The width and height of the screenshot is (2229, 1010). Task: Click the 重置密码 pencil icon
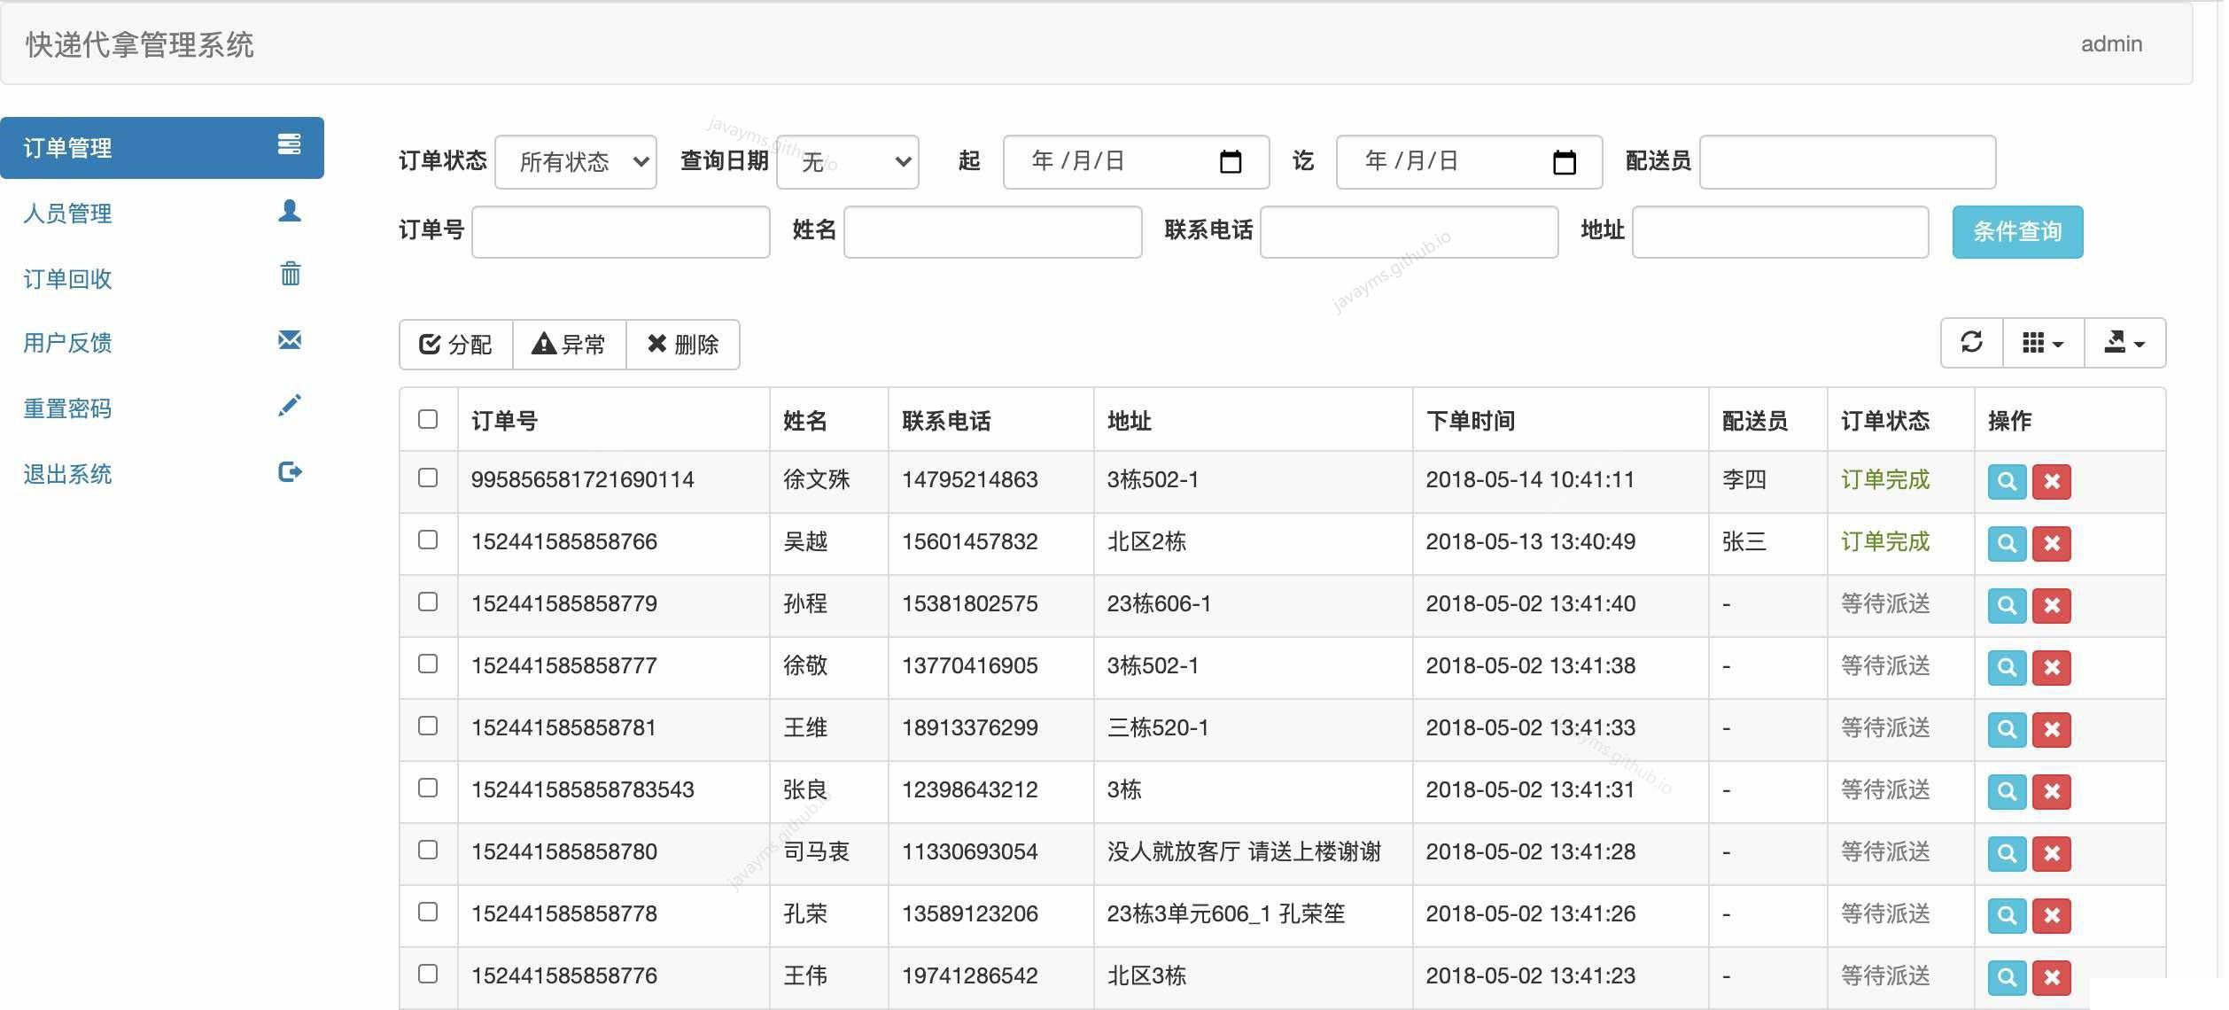point(289,405)
